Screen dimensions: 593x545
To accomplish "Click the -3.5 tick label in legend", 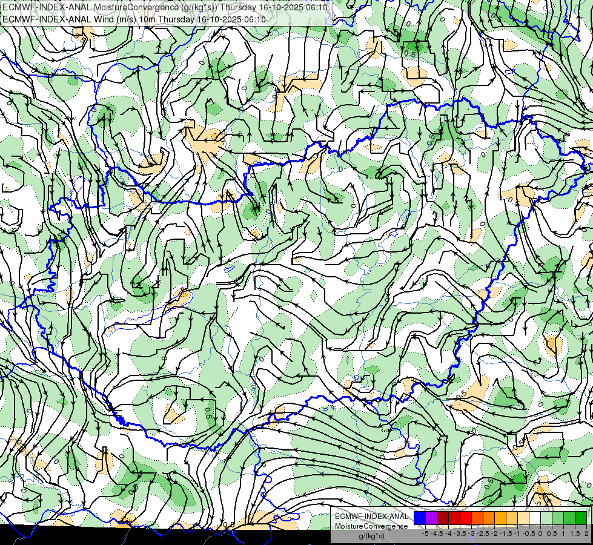I will pos(460,533).
